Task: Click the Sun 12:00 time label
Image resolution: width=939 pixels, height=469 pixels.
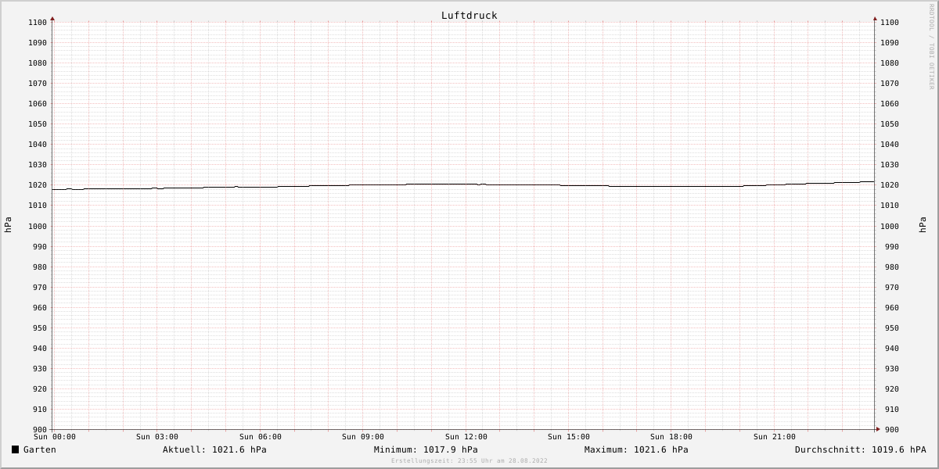Action: (x=466, y=437)
